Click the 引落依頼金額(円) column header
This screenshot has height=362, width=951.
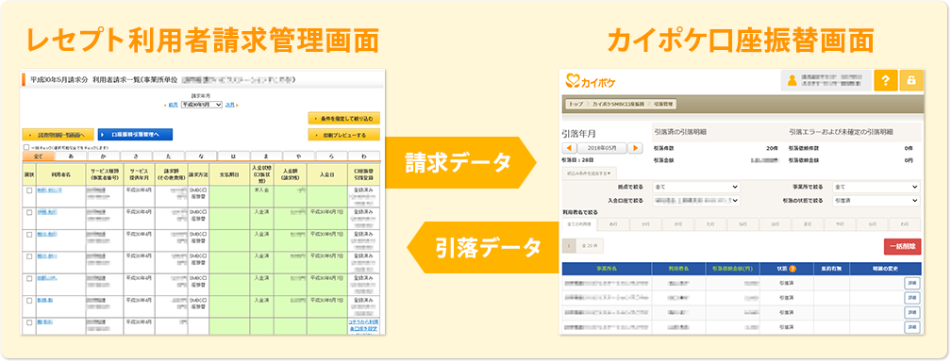(732, 269)
